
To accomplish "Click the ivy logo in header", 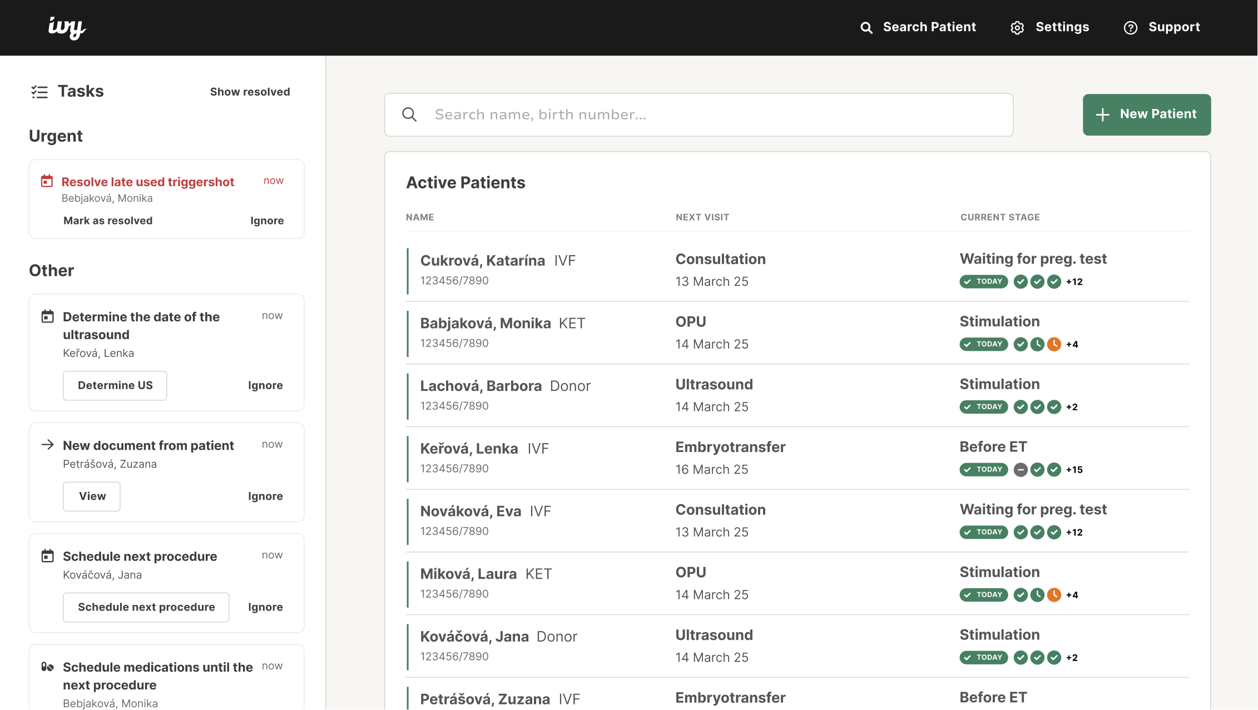I will click(67, 28).
